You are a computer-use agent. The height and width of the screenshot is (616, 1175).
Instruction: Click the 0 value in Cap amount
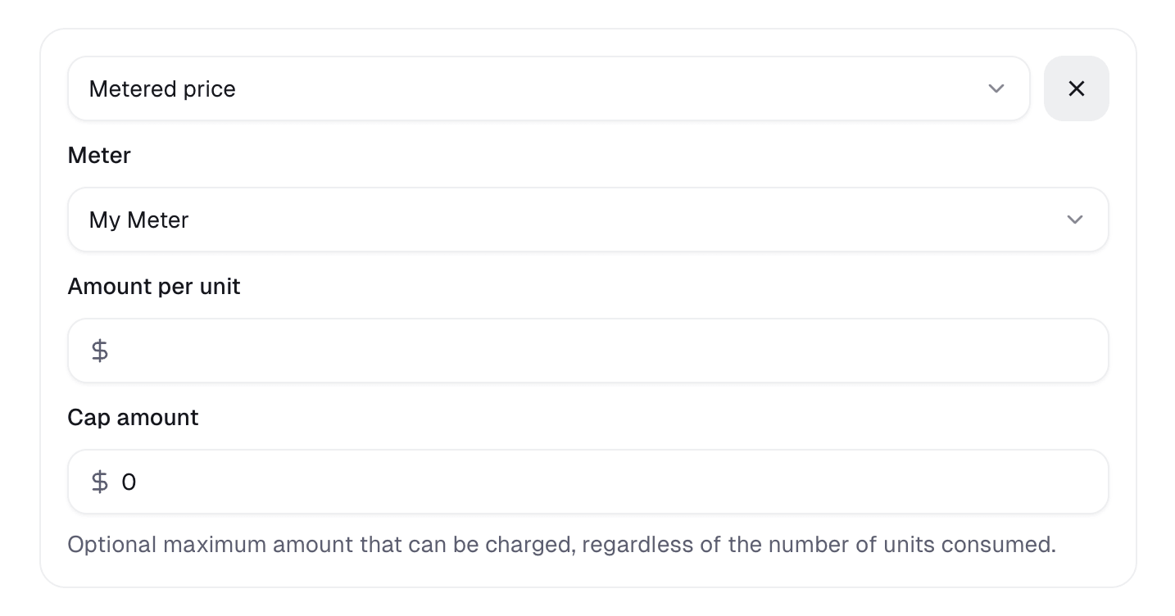[129, 482]
